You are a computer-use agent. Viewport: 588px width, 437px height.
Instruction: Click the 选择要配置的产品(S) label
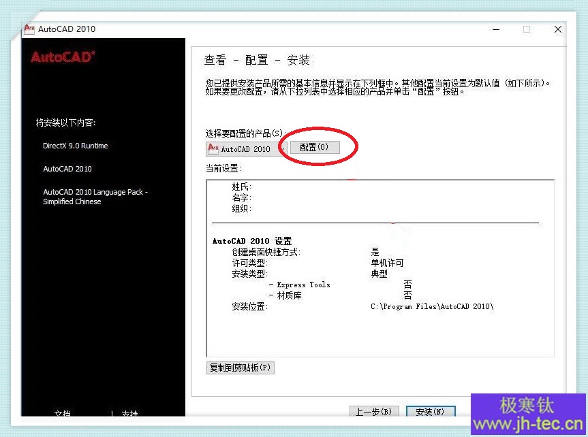tap(245, 133)
